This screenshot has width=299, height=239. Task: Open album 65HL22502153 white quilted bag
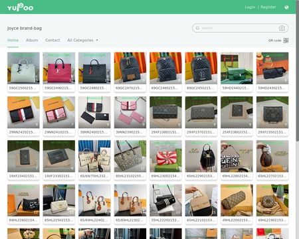tap(59, 200)
